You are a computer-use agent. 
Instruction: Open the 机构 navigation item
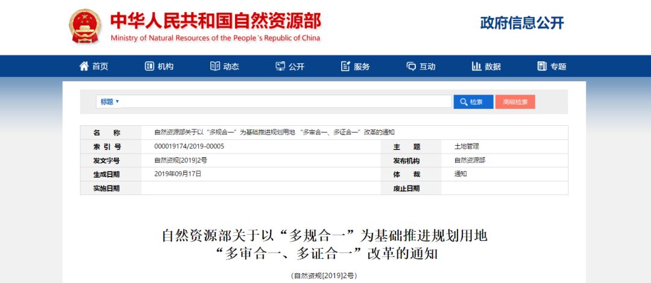[166, 66]
